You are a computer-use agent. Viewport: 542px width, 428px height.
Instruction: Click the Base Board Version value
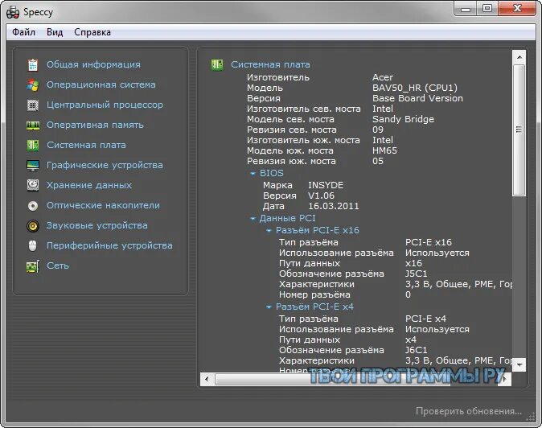pos(417,98)
